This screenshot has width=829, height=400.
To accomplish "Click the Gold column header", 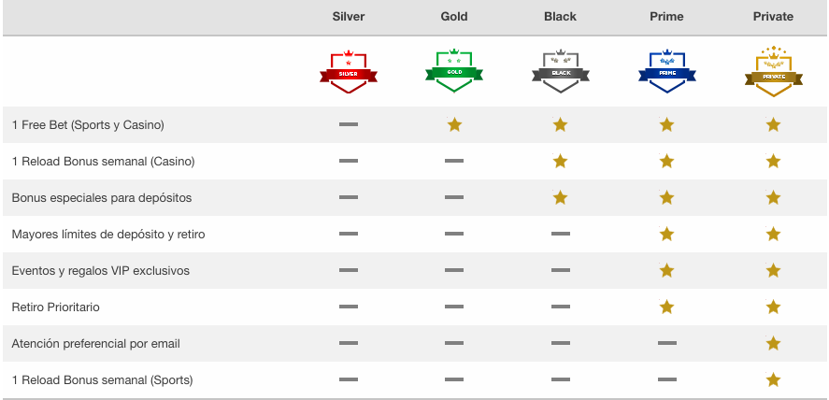I will [x=454, y=17].
